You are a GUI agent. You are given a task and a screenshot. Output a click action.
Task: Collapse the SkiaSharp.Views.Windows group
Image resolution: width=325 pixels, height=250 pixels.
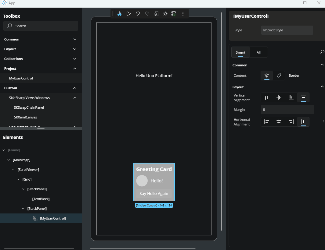74,98
